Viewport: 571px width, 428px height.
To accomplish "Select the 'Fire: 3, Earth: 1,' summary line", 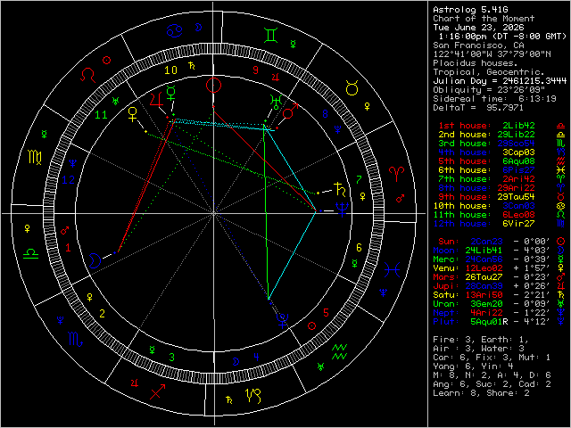I will 481,340.
